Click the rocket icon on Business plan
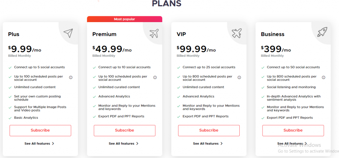 click(x=322, y=32)
